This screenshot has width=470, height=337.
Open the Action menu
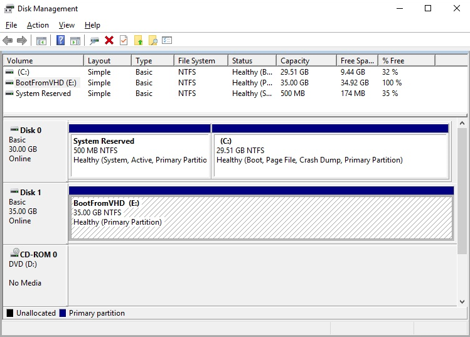click(x=38, y=25)
